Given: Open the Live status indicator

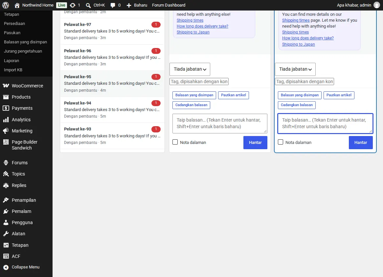Looking at the screenshot, I should (x=61, y=5).
